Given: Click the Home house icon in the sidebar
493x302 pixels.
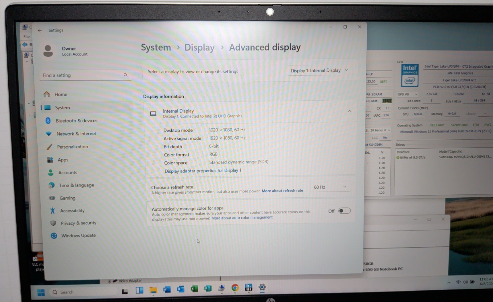Looking at the screenshot, I should pos(47,94).
